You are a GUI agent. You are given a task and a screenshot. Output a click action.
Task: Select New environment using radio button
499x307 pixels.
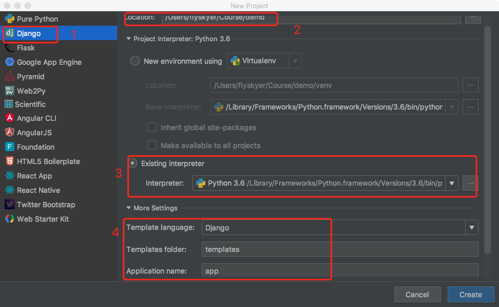[135, 61]
